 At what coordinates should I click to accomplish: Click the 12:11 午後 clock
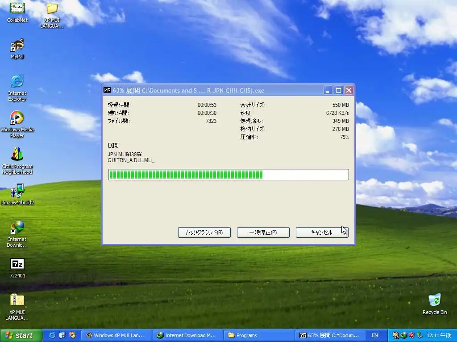click(x=439, y=335)
